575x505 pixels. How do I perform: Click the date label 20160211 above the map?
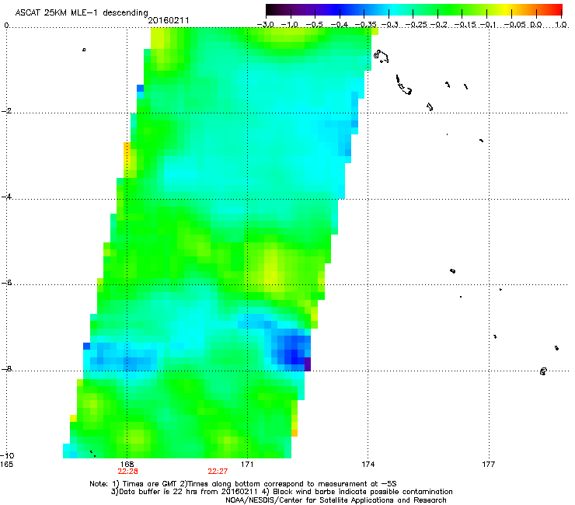(169, 20)
